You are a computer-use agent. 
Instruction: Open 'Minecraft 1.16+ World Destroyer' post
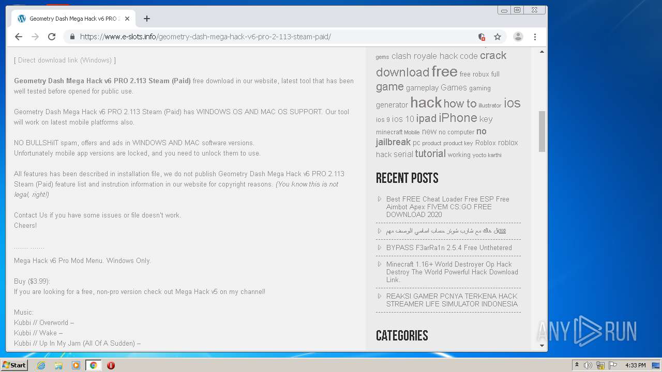452,272
